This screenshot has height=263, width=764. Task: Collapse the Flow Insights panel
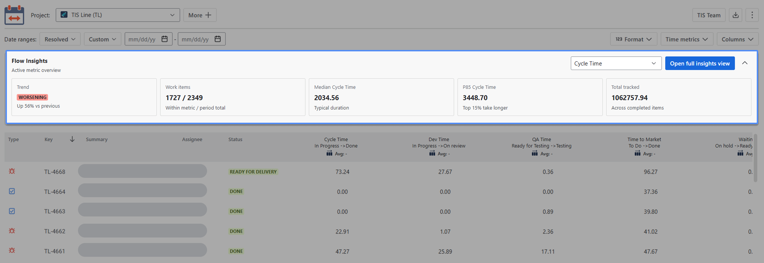tap(745, 63)
